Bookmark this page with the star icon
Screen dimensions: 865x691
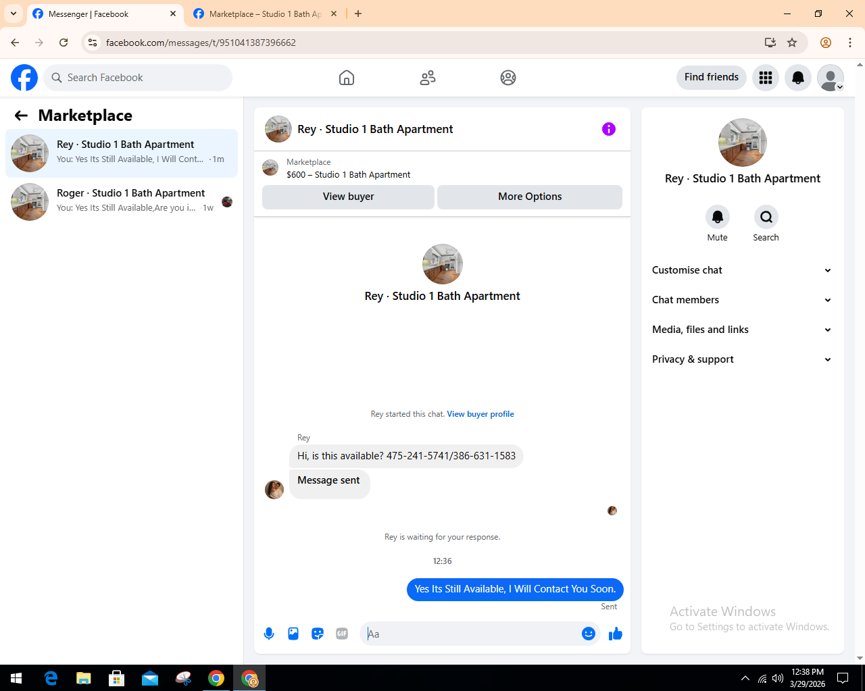click(x=792, y=43)
